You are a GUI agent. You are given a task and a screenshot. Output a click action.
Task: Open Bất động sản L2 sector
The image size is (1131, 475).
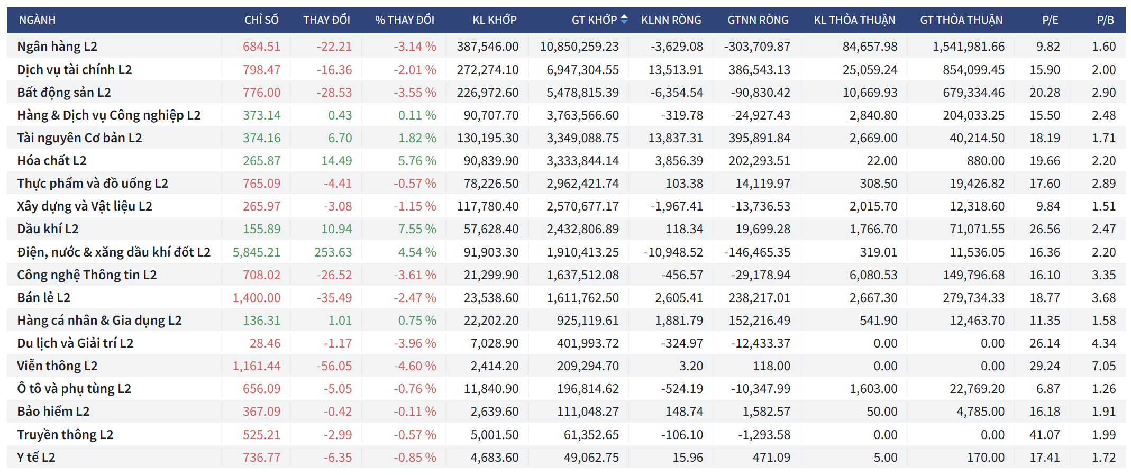click(x=64, y=93)
